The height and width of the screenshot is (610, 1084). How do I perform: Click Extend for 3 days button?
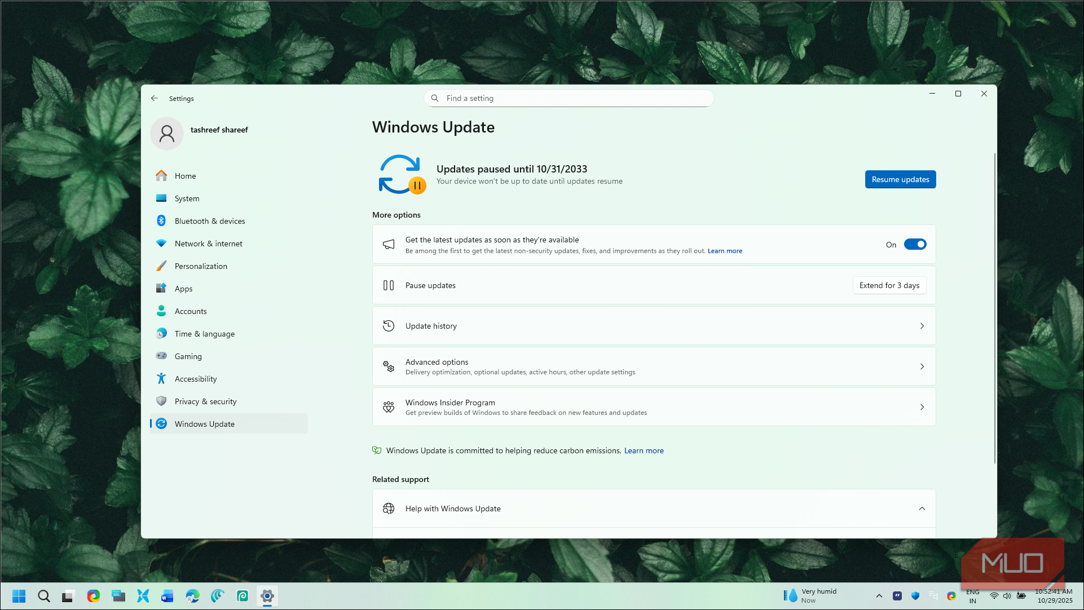point(889,285)
